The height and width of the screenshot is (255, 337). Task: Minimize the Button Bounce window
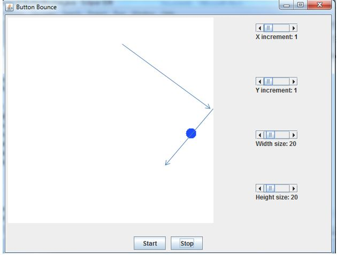click(287, 5)
